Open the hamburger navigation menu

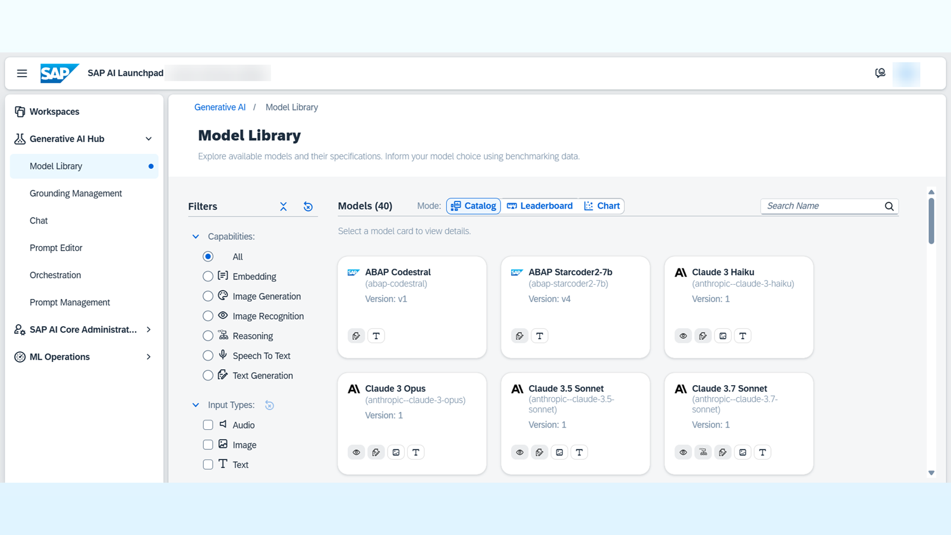click(x=22, y=73)
